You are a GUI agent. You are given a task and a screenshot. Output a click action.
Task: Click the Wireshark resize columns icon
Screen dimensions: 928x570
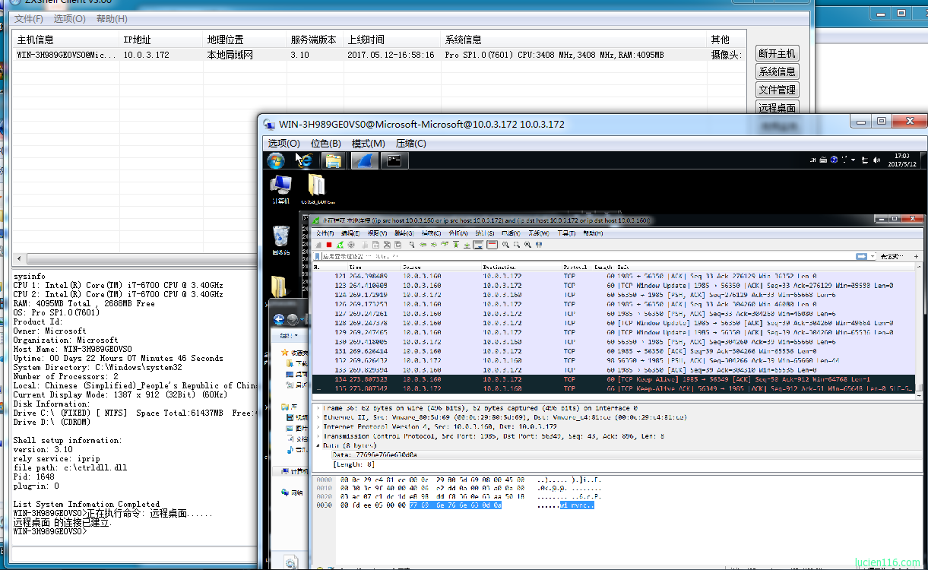(538, 245)
